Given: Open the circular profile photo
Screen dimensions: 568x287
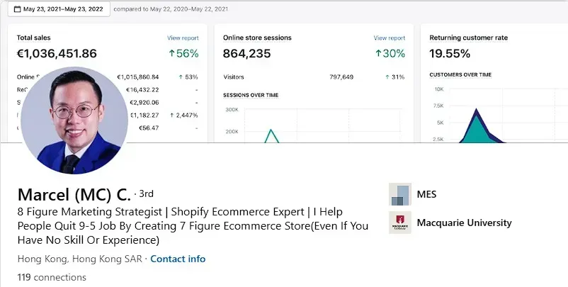Looking at the screenshot, I should coord(74,120).
